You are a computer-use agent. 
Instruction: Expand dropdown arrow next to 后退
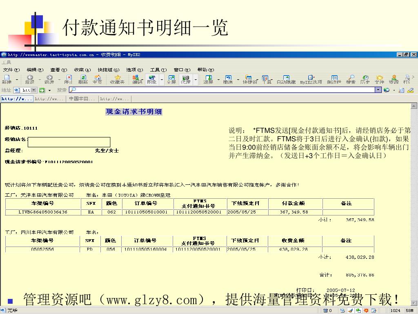[40, 80]
